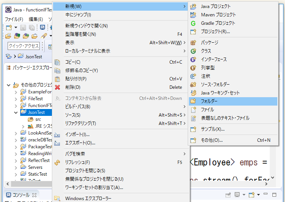The height and width of the screenshot is (202, 285).
Task: Click the 注釈 annotation @ icon
Action: coord(193,76)
